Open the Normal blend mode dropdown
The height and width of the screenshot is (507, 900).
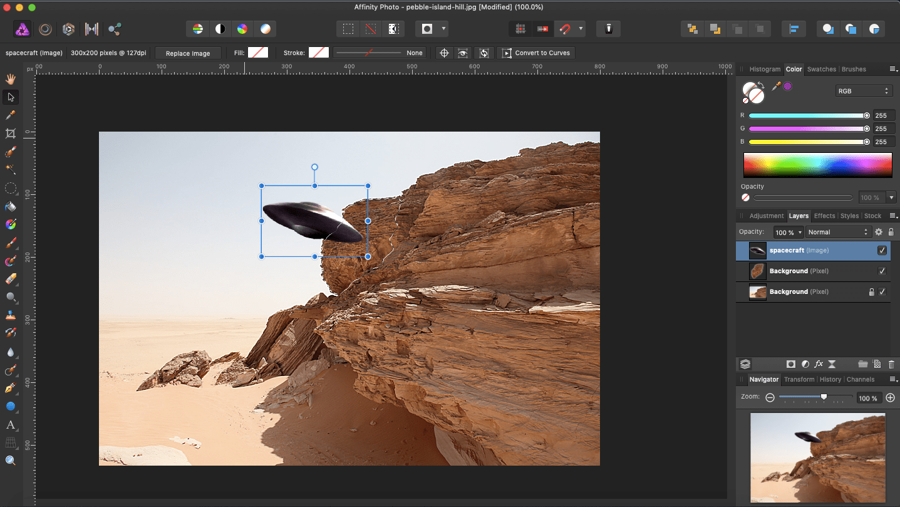(838, 232)
